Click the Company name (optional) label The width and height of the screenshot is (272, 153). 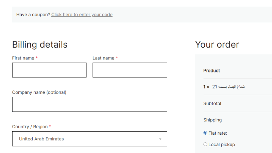click(x=39, y=92)
